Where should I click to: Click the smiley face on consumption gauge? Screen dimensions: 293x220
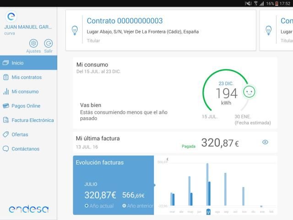(249, 91)
